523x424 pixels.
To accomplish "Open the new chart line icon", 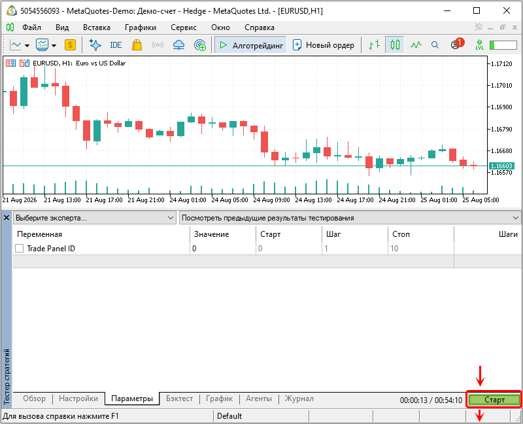I will (16, 44).
